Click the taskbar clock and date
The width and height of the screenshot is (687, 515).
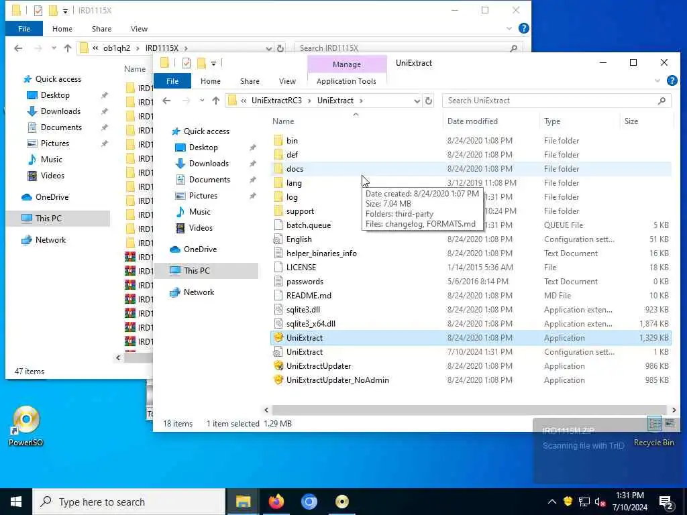click(x=629, y=502)
